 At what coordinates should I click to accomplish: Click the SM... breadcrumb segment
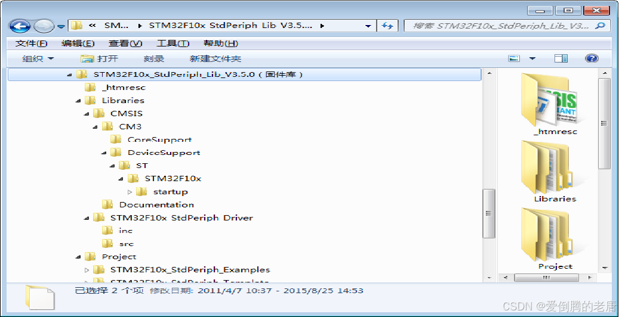[x=116, y=26]
